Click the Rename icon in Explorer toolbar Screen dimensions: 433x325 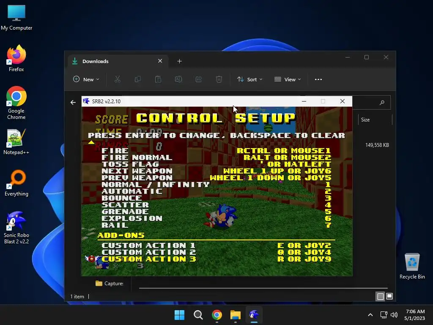coord(178,79)
